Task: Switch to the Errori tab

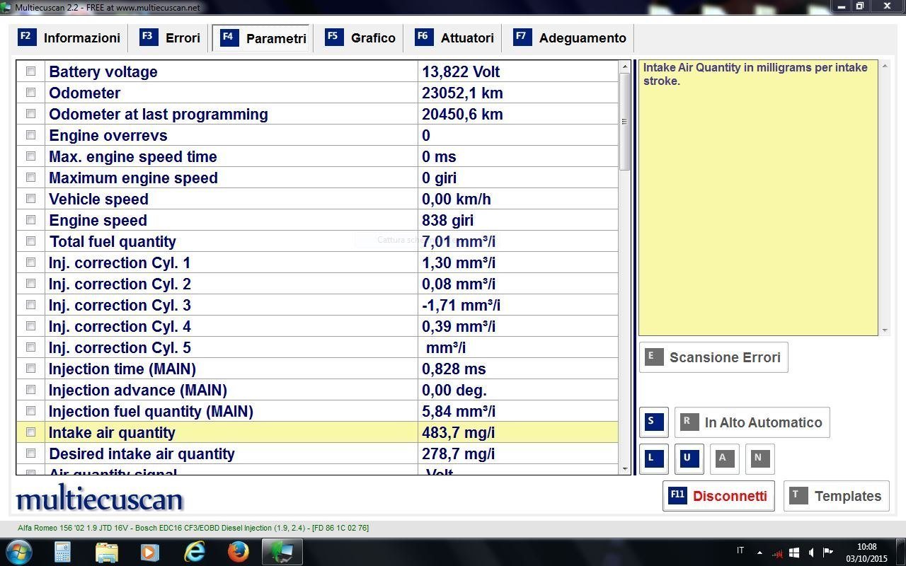Action: pos(170,37)
